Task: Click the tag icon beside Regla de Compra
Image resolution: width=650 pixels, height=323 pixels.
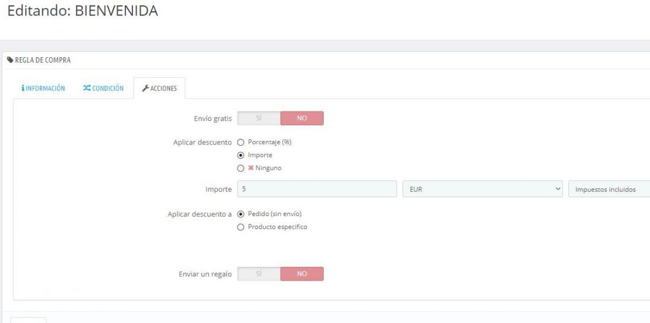Action: tap(11, 60)
